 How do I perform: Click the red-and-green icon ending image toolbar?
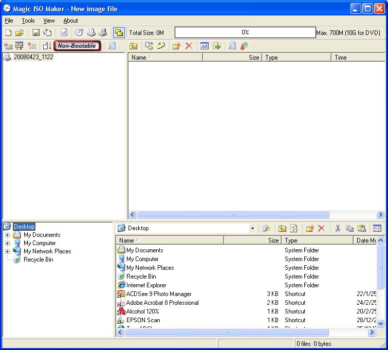[244, 46]
